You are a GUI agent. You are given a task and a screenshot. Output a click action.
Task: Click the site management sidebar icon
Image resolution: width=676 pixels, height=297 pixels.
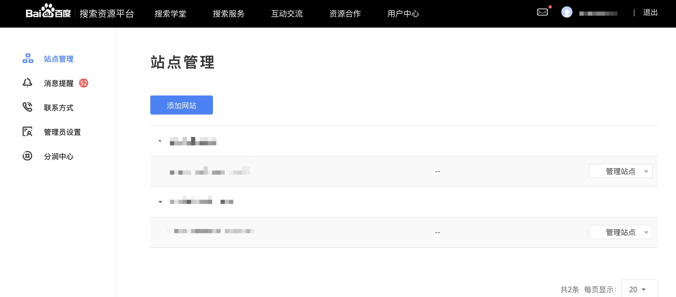coord(28,58)
